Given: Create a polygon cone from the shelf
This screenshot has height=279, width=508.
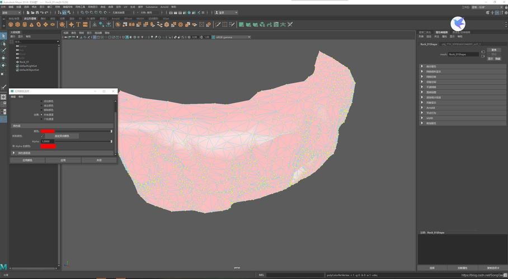Looking at the screenshot, I should point(31,25).
